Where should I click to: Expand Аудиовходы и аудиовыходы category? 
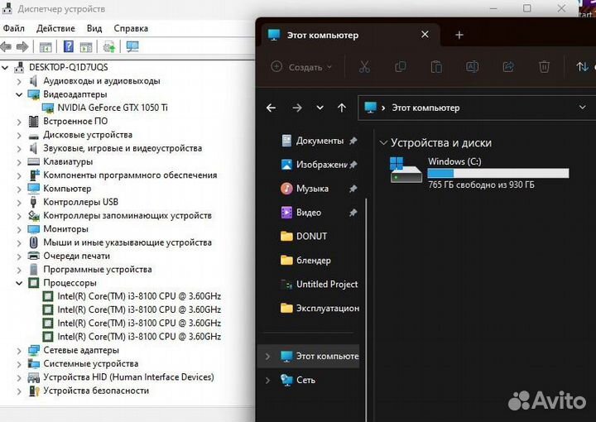click(19, 81)
